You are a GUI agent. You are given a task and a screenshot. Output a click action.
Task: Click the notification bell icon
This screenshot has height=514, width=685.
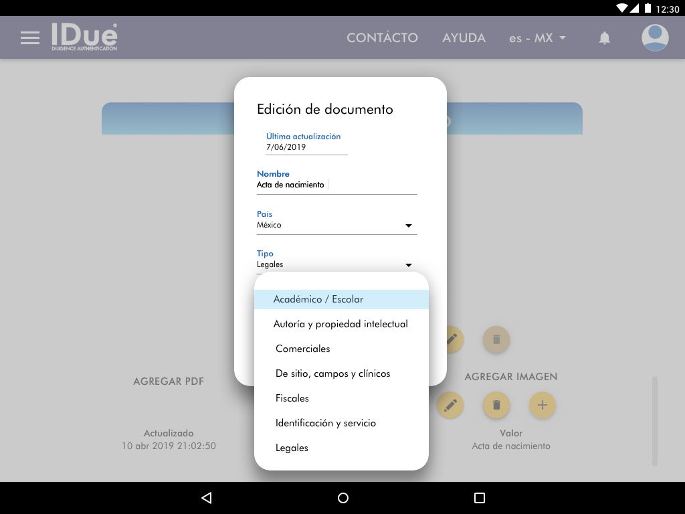[x=604, y=38]
